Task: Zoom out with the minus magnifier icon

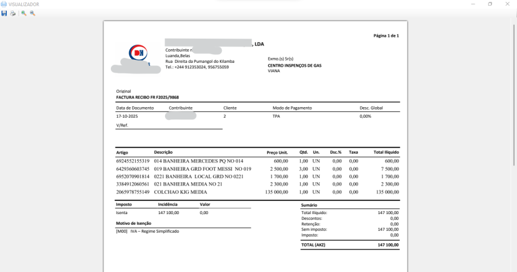Action: point(32,13)
